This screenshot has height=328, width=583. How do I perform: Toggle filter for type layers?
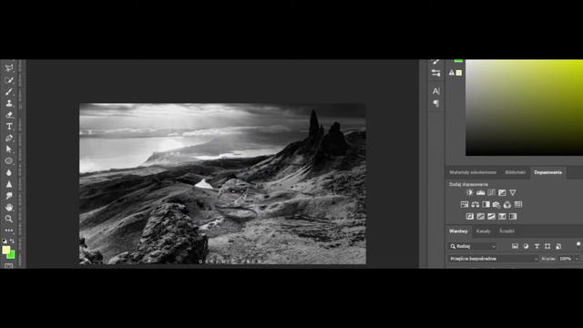[x=537, y=246]
